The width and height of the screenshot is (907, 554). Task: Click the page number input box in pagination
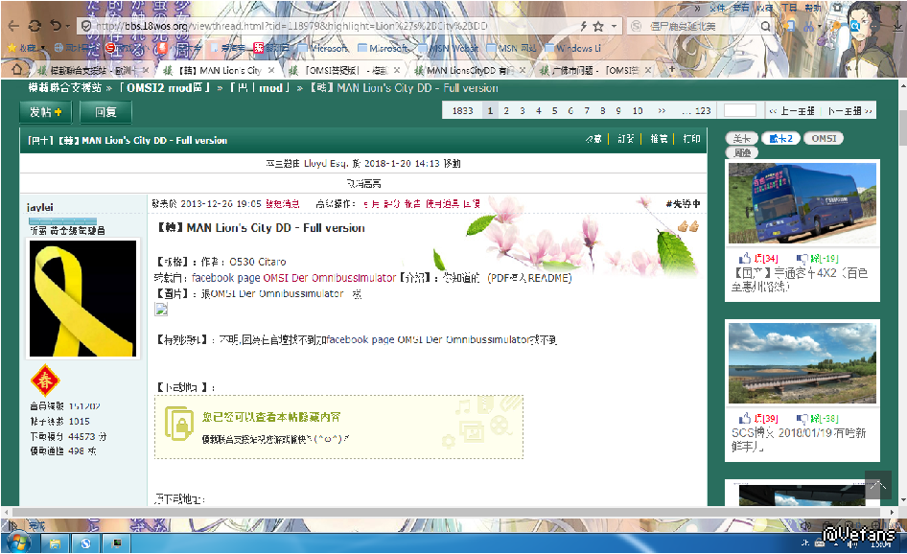coord(740,110)
